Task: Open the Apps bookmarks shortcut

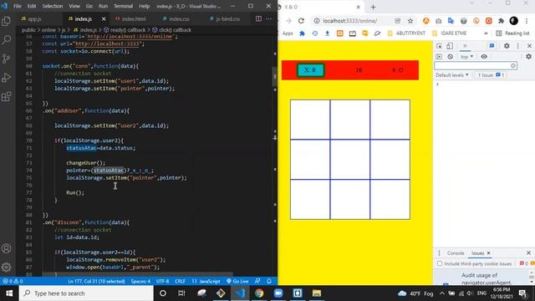Action: pos(288,33)
